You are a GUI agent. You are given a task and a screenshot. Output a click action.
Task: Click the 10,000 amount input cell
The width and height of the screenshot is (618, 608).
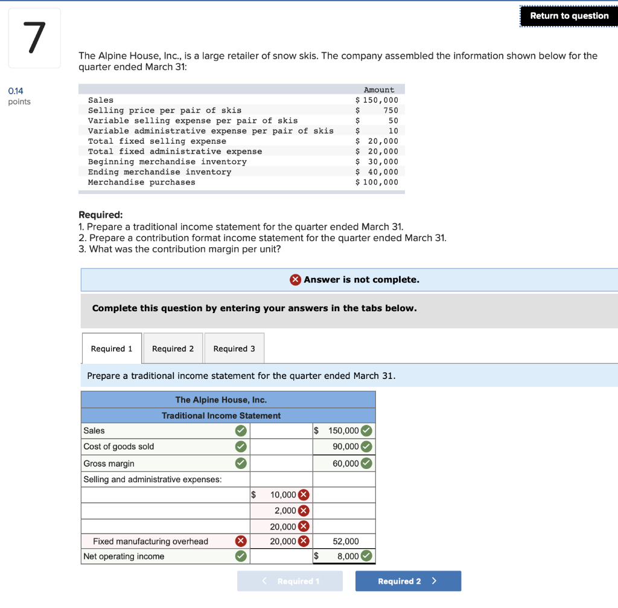point(281,495)
